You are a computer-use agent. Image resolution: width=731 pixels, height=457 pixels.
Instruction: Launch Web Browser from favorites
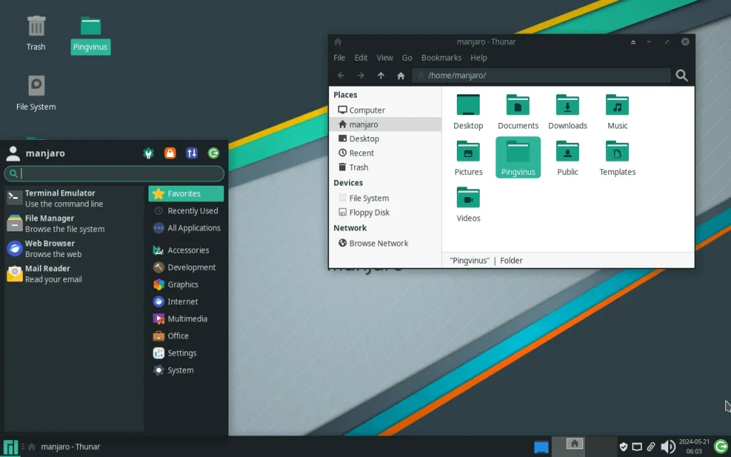click(x=74, y=248)
